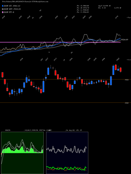Click the magenta DOW PT legend swatch
Viewport: 131px width, 174px height.
click(3, 12)
